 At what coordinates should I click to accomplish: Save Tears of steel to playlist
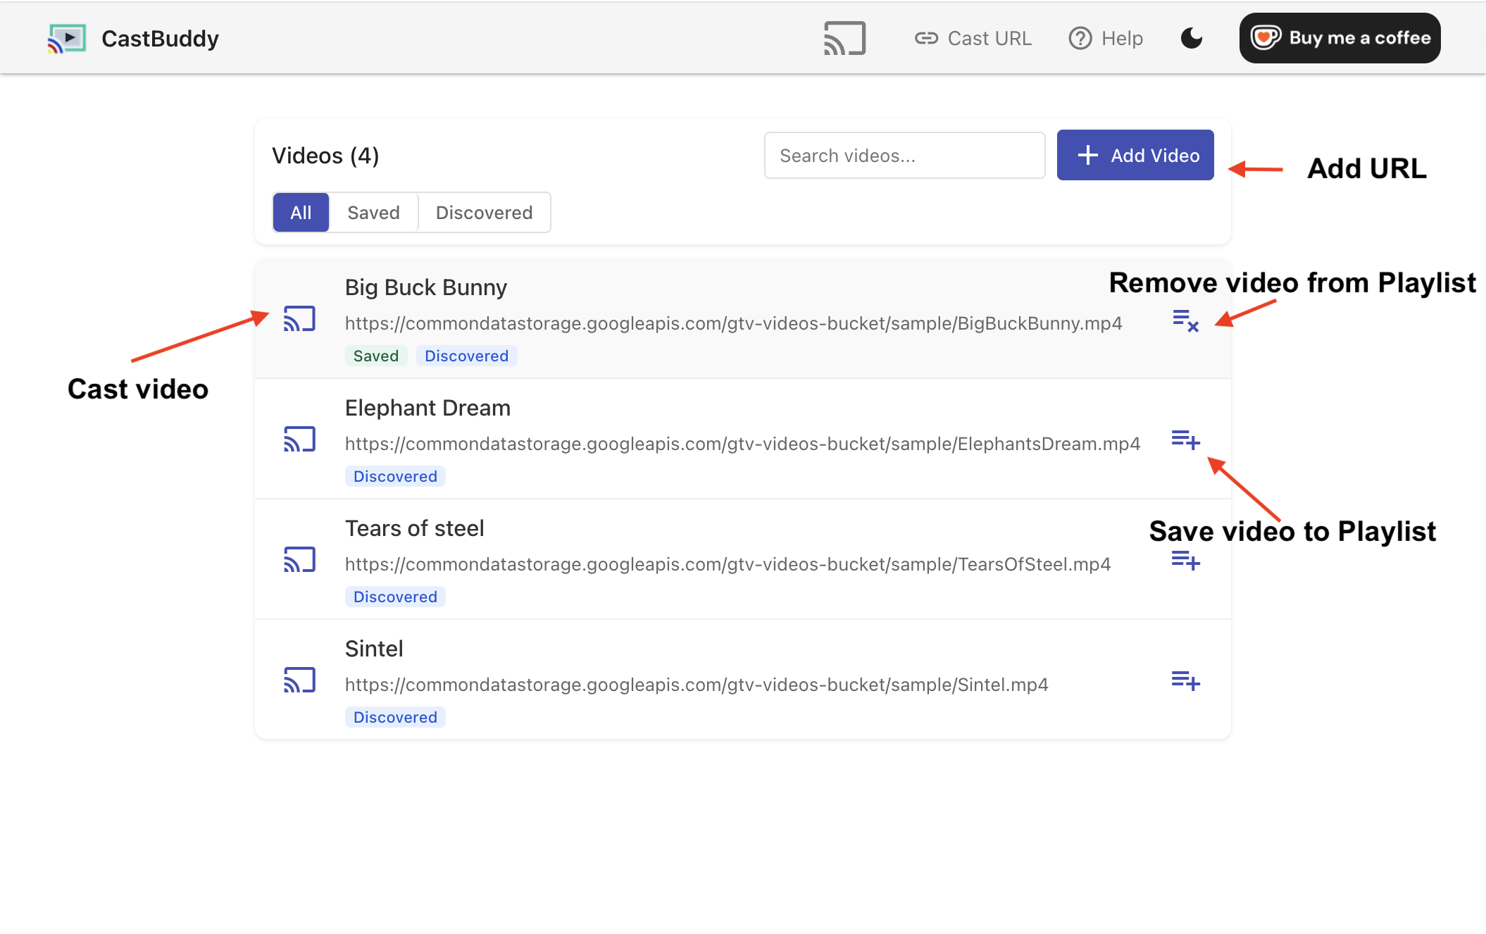point(1186,561)
